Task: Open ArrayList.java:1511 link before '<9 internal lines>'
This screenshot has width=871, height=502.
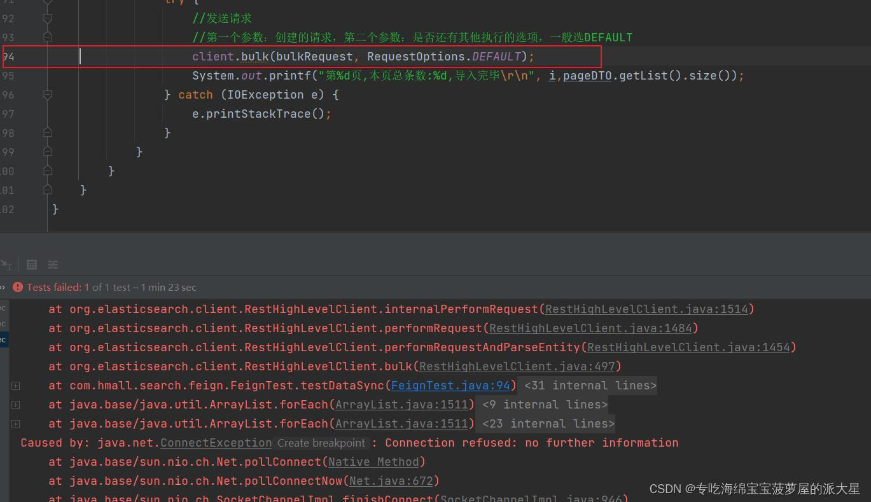Action: click(401, 405)
